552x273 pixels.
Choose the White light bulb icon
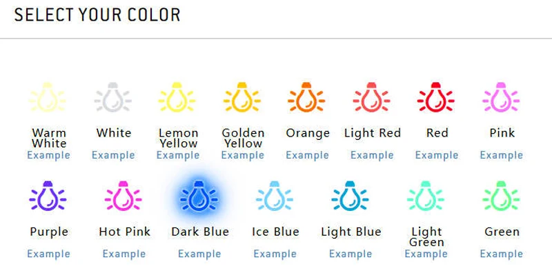[x=112, y=97]
